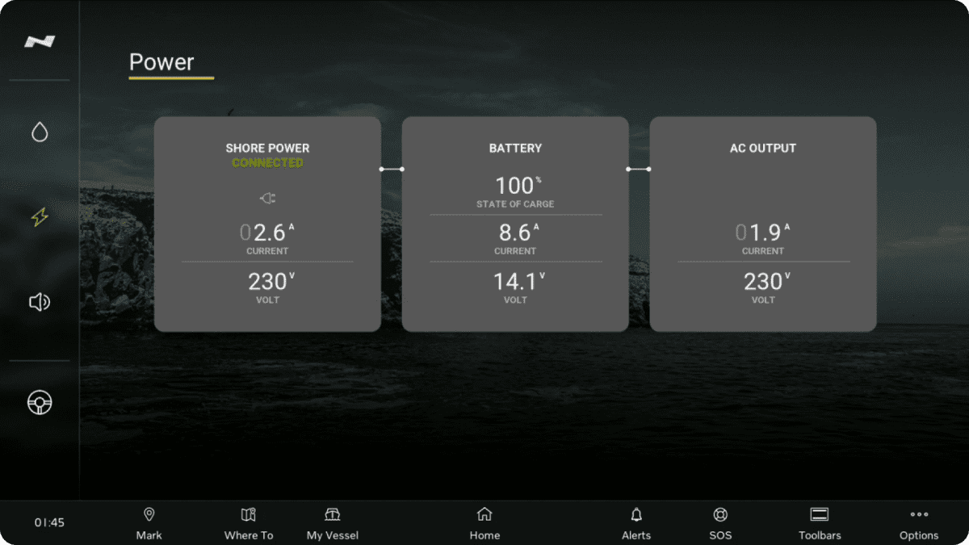This screenshot has height=545, width=969.
Task: Click the brand logo in the sidebar
Action: pyautogui.click(x=40, y=41)
